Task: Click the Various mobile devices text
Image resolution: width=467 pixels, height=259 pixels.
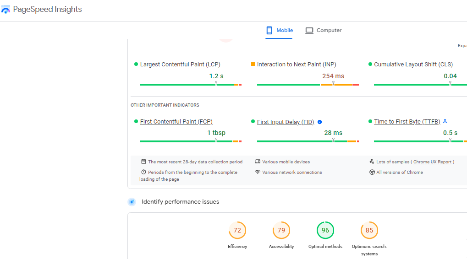Action: (286, 162)
